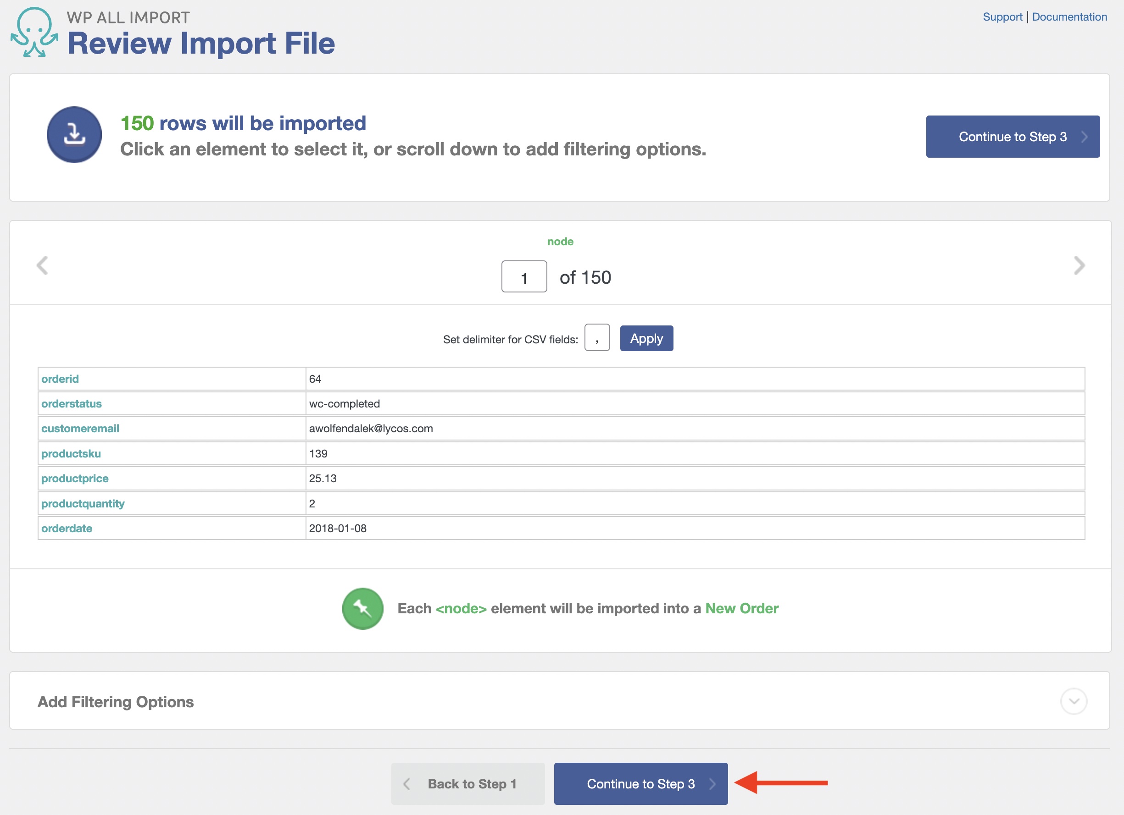Apply the CSV delimiter
The height and width of the screenshot is (815, 1124).
647,338
